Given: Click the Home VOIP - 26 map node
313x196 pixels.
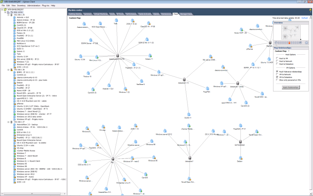Looking at the screenshot, I should pos(241,29).
